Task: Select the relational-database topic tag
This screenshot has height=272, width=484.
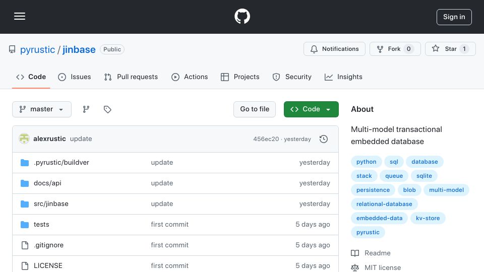Action: coord(384,204)
